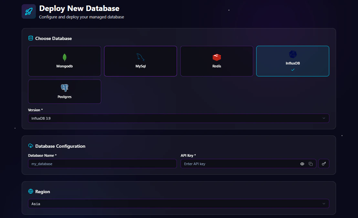The width and height of the screenshot is (358, 218).
Task: Click the Mongodb leaf logo
Action: [x=65, y=57]
